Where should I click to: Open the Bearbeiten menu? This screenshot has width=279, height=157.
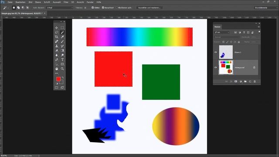click(x=20, y=2)
